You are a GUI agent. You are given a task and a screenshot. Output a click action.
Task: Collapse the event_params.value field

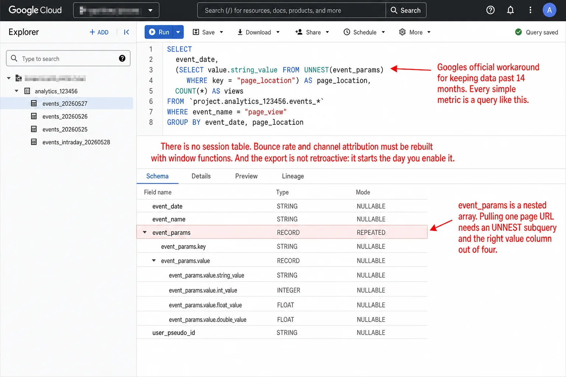(154, 260)
